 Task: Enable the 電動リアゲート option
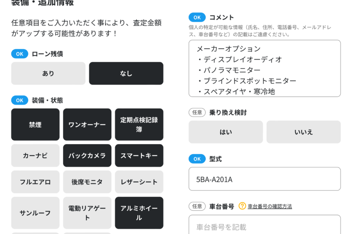coord(87,213)
